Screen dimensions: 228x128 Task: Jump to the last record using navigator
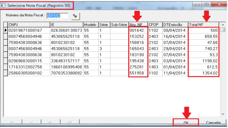70,123
